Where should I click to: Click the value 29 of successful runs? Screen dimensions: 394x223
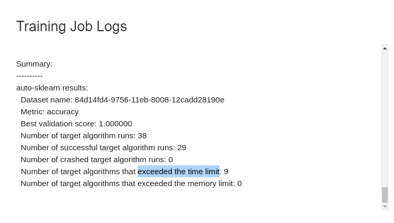(182, 148)
